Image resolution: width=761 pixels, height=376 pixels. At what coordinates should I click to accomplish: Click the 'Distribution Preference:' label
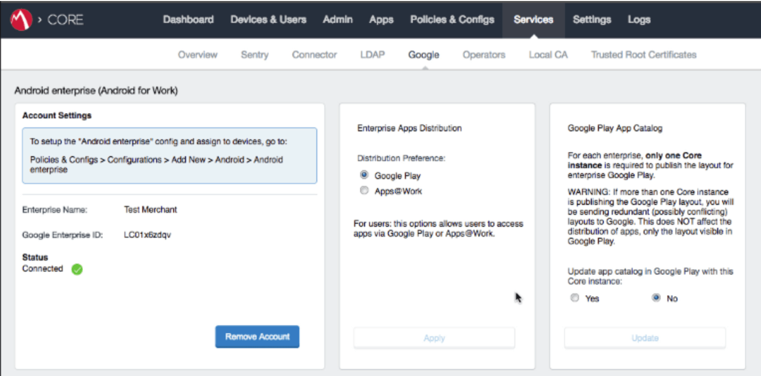pyautogui.click(x=401, y=158)
